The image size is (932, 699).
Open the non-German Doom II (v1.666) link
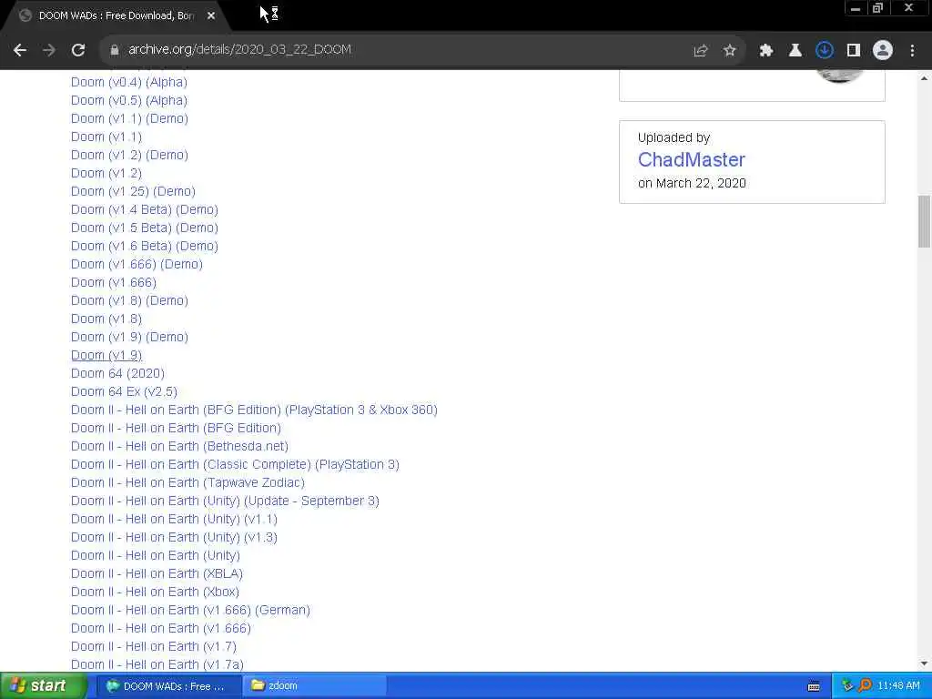click(160, 628)
